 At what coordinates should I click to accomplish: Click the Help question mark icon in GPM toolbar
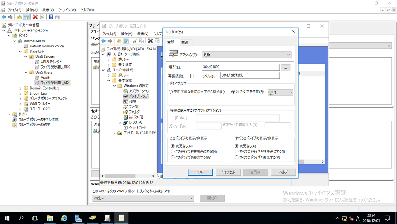50,17
